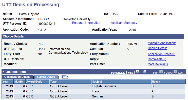Click Last in the grid navigation
The width and height of the screenshot is (188, 100).
tap(181, 73)
